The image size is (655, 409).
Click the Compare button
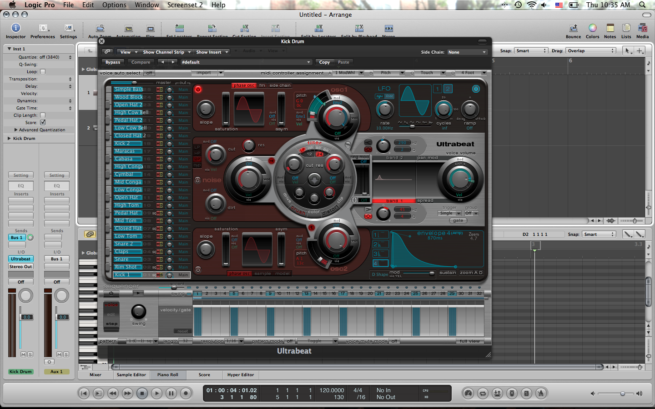tap(141, 62)
